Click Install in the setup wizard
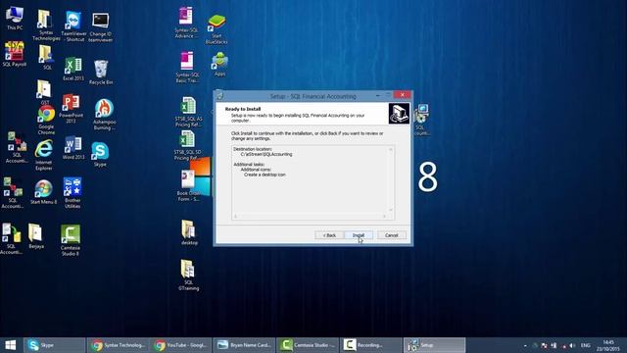The height and width of the screenshot is (353, 627). 359,235
